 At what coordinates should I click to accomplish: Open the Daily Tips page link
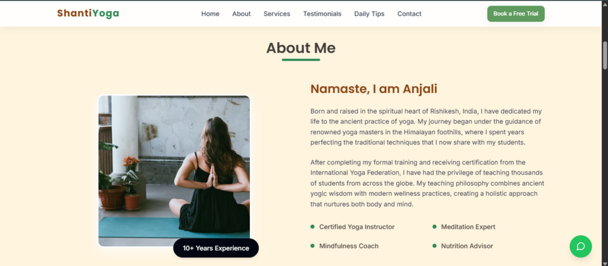(x=369, y=14)
